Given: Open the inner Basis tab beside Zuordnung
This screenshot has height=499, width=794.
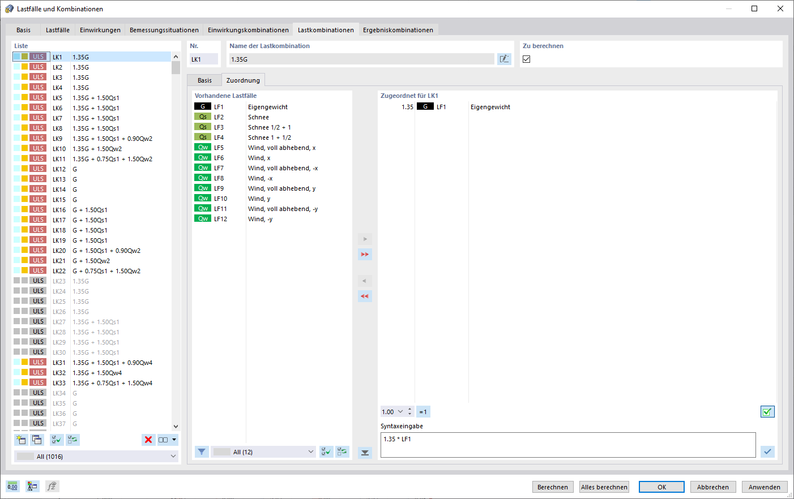Looking at the screenshot, I should pos(204,80).
